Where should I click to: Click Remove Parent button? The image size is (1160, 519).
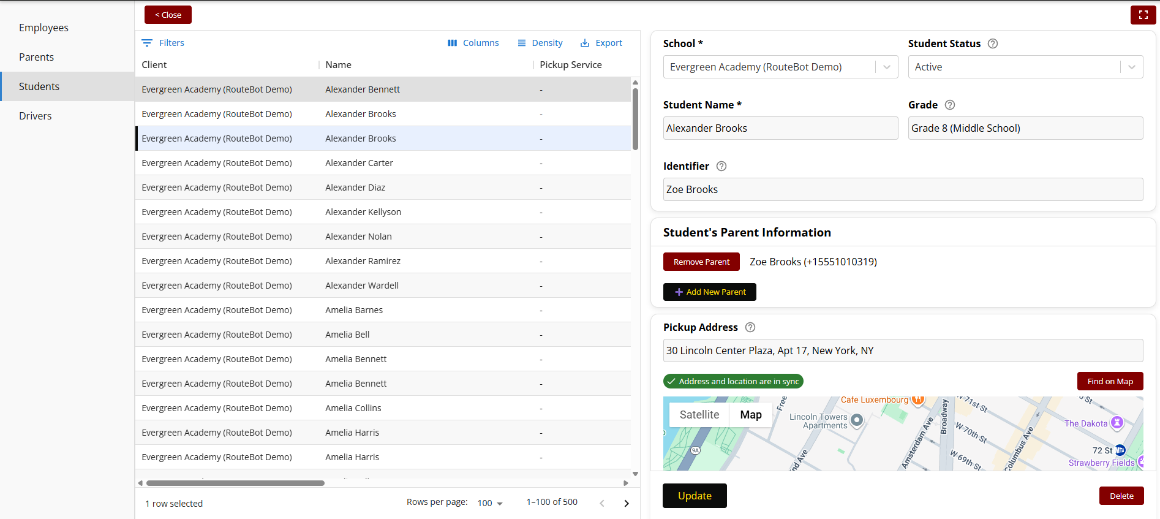(701, 262)
